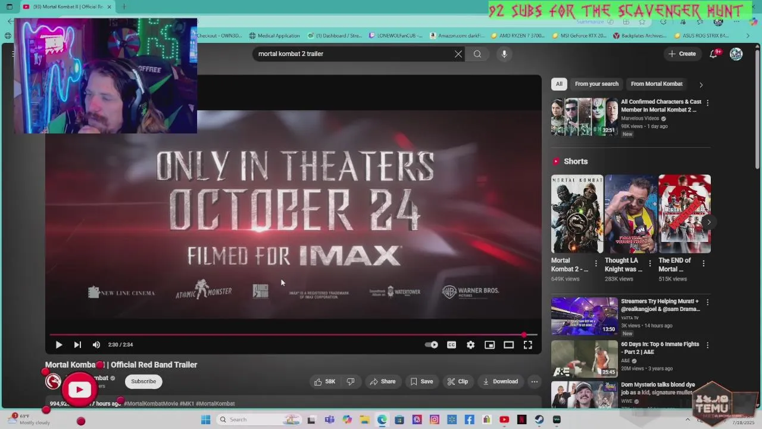Open the Medical Application bookmark
Image resolution: width=762 pixels, height=429 pixels.
274,36
